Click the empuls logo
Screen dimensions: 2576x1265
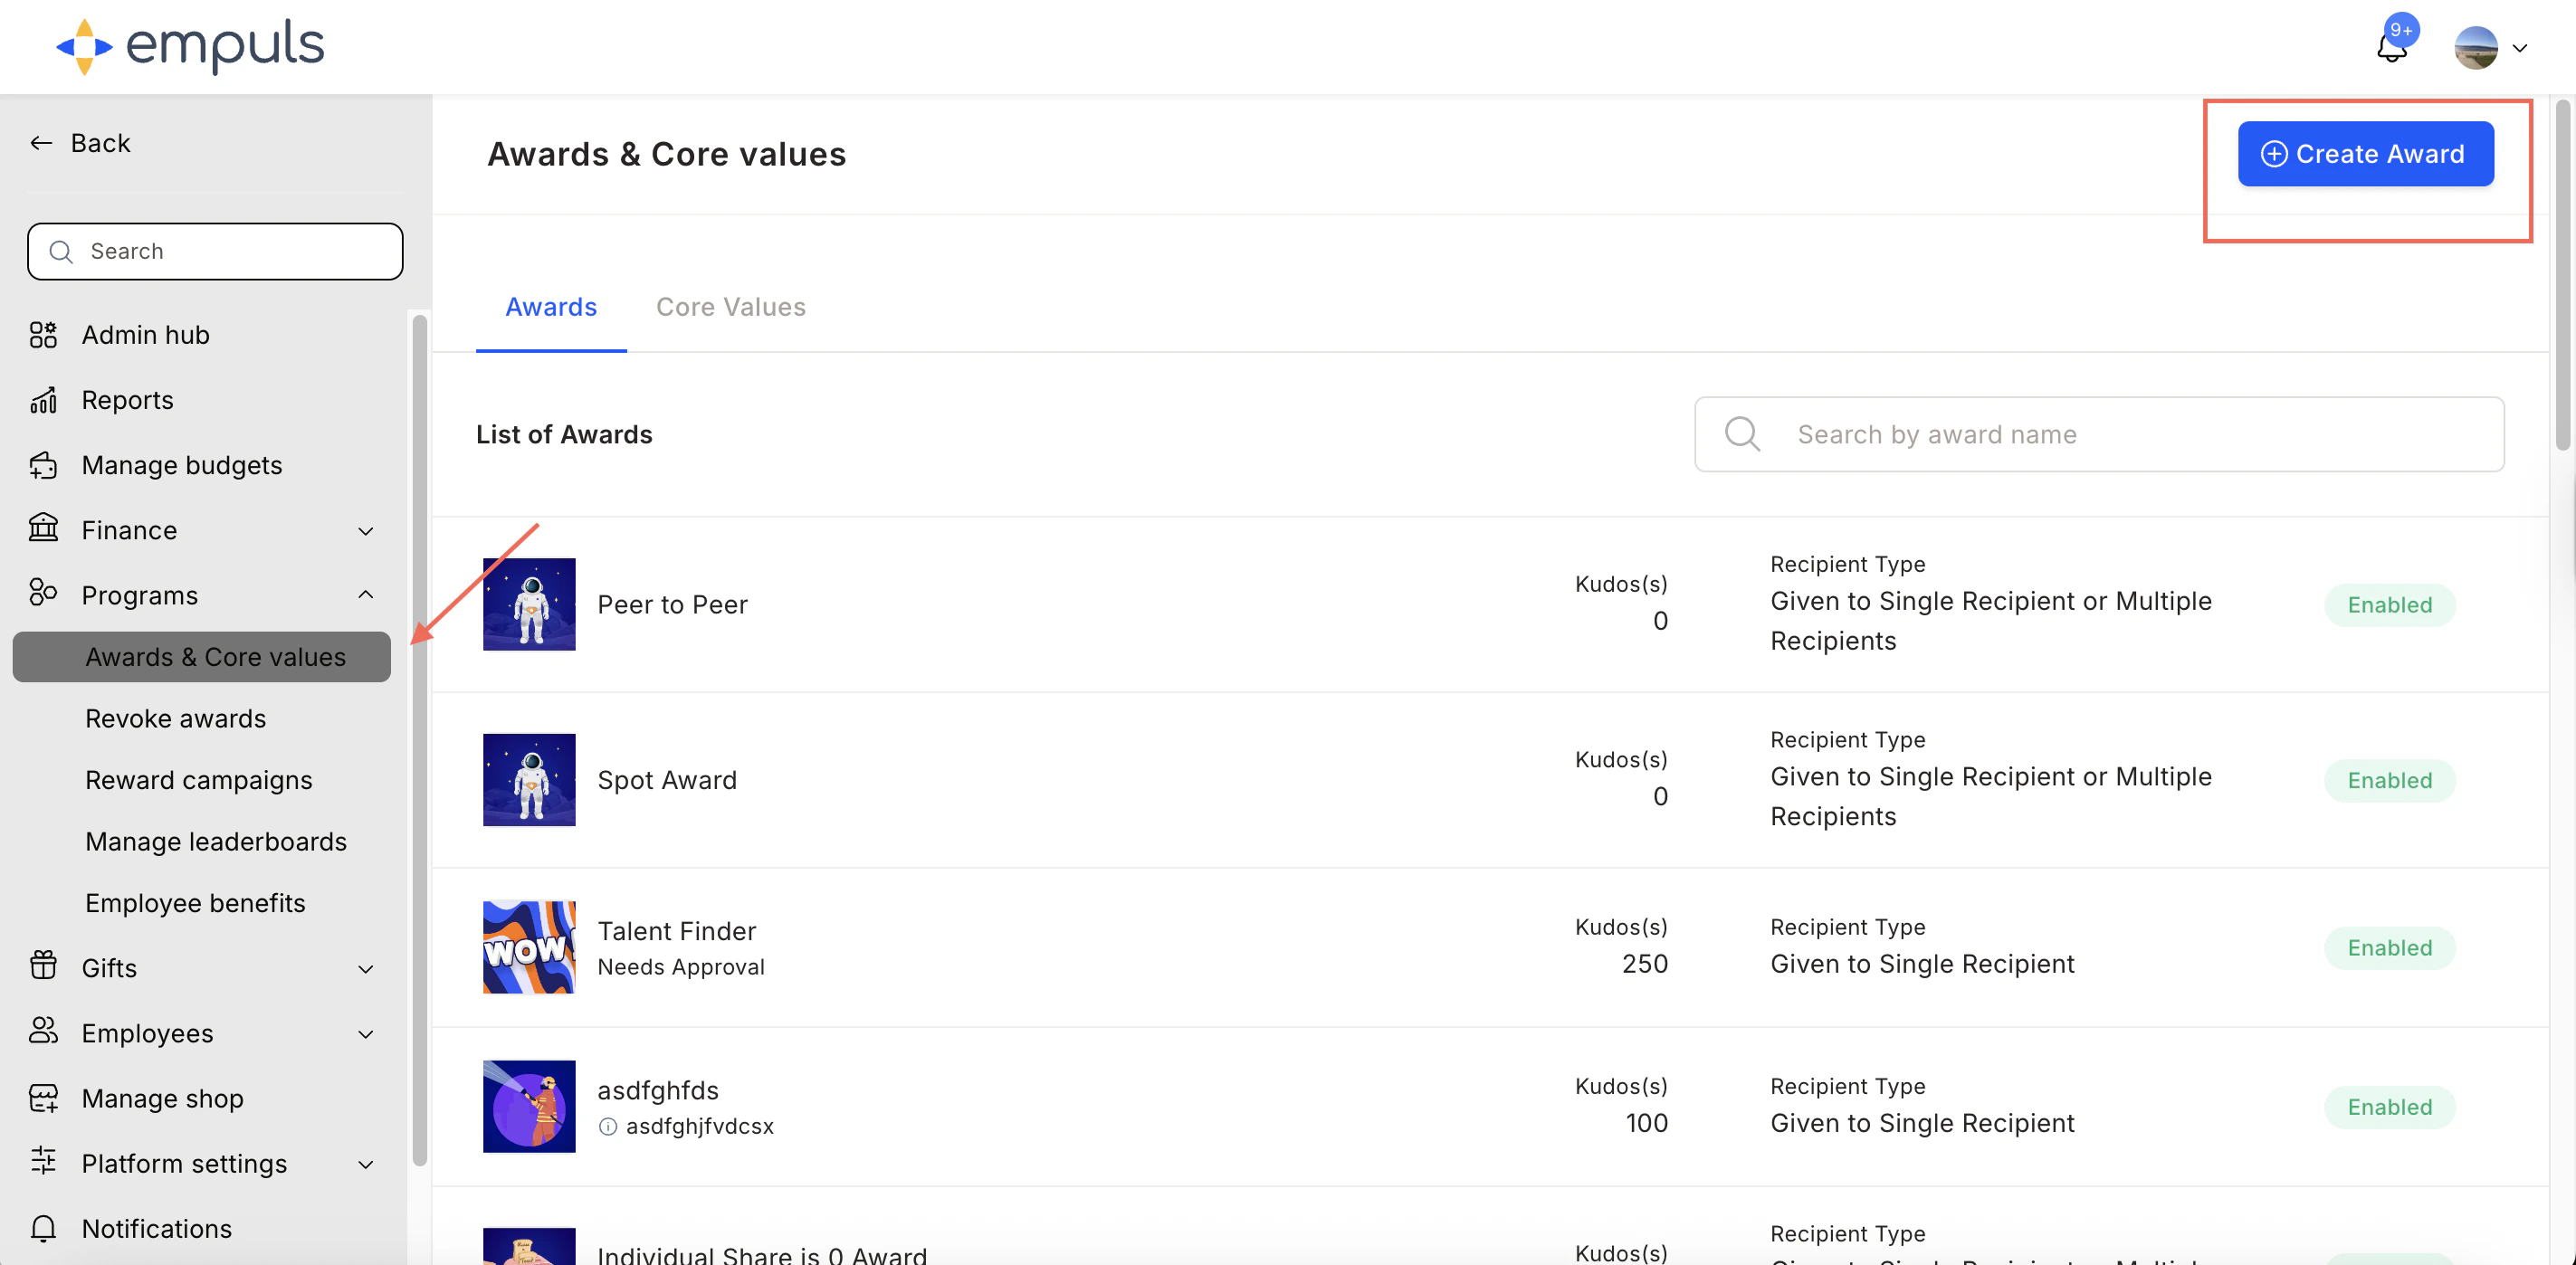pyautogui.click(x=190, y=46)
